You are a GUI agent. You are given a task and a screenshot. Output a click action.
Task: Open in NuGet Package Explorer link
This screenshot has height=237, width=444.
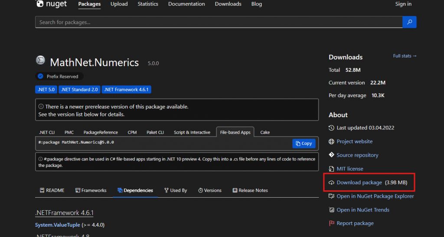tap(375, 196)
